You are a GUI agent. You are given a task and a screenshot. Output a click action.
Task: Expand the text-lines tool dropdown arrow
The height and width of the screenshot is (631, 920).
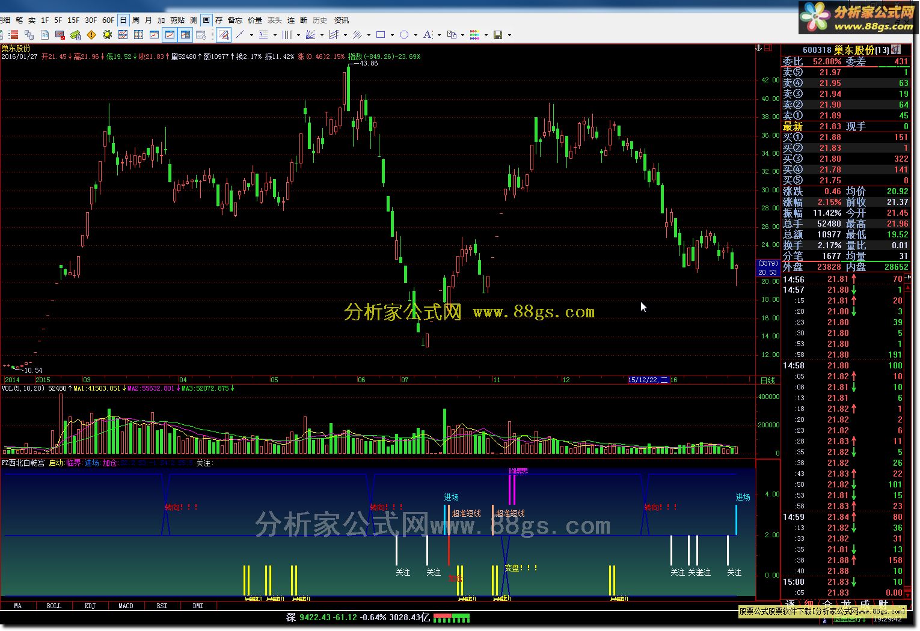coord(275,35)
